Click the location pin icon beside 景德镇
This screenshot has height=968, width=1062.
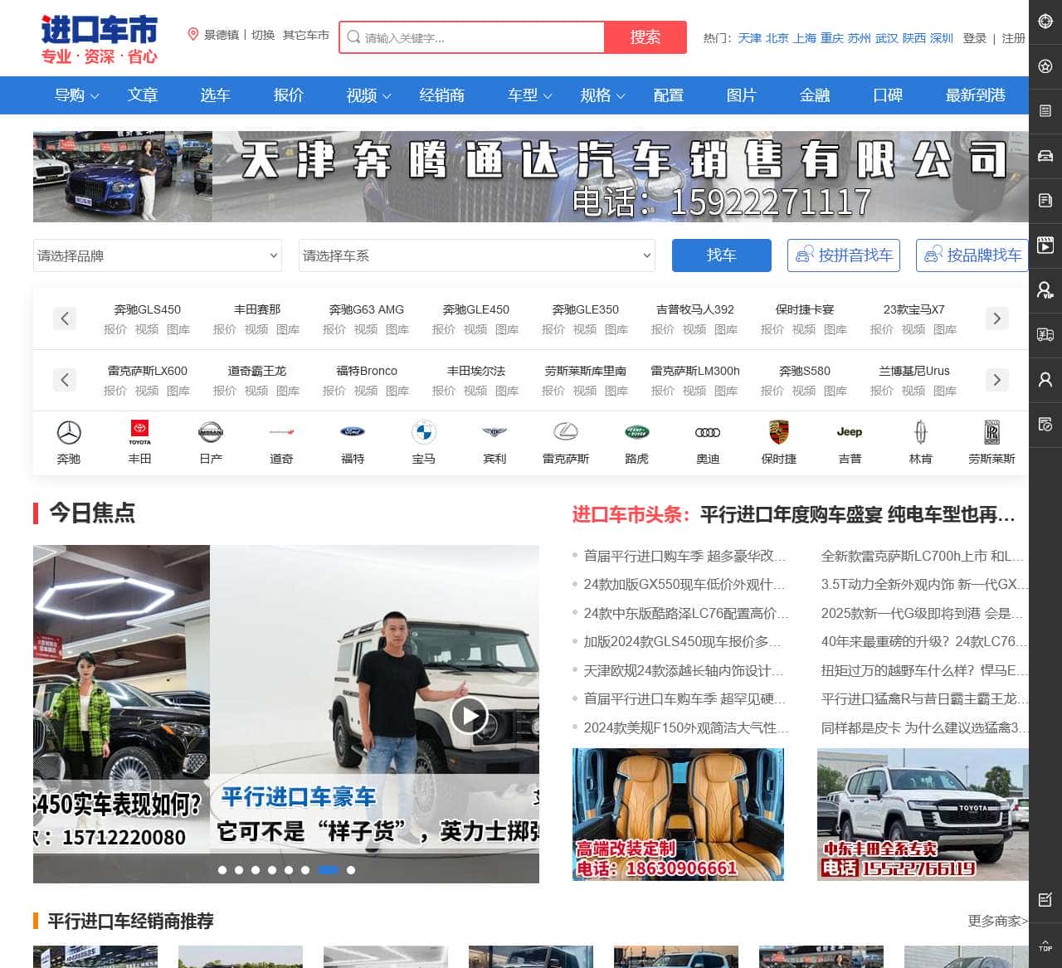193,35
